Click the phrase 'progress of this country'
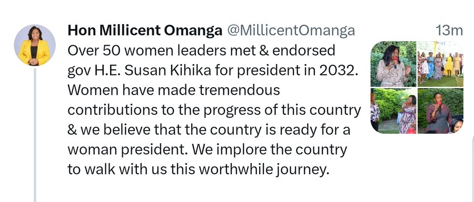This screenshot has width=474, height=202. pyautogui.click(x=282, y=111)
